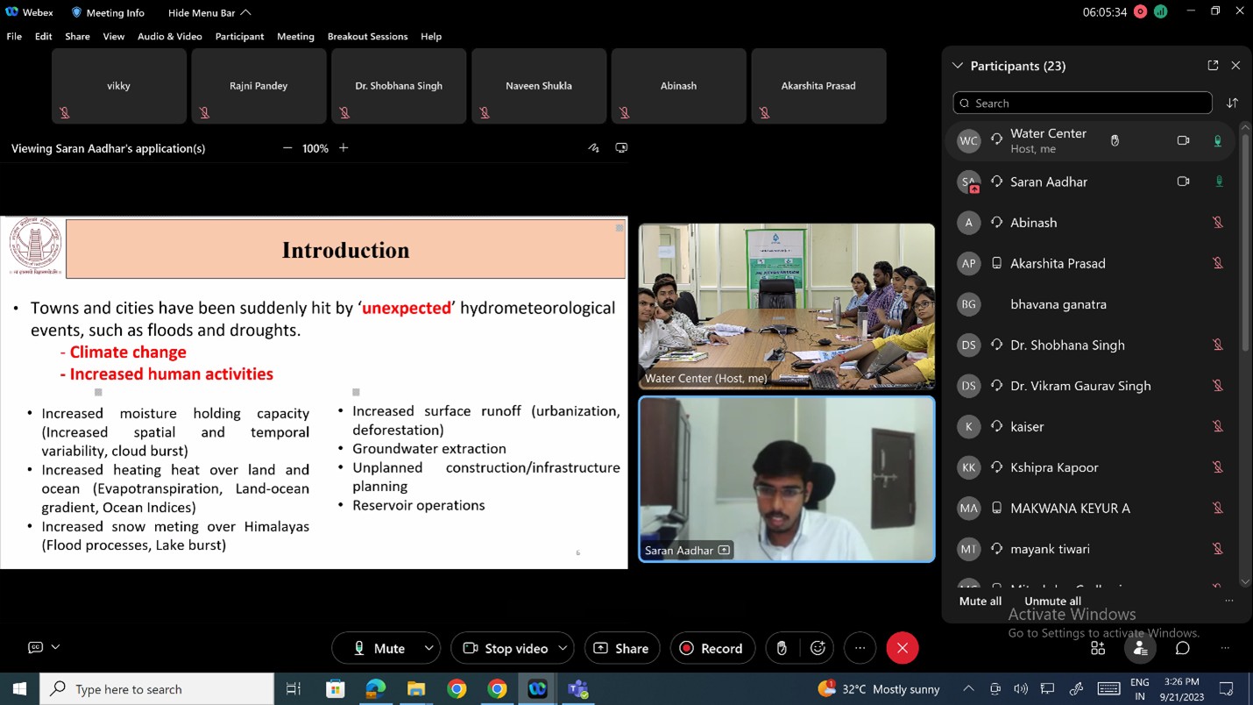Image resolution: width=1253 pixels, height=705 pixels.
Task: Click the sort participants icon beside search box
Action: click(x=1232, y=103)
